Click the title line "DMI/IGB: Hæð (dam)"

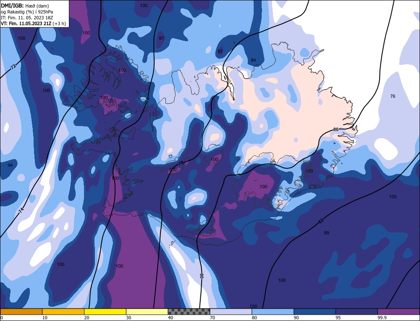pyautogui.click(x=25, y=5)
